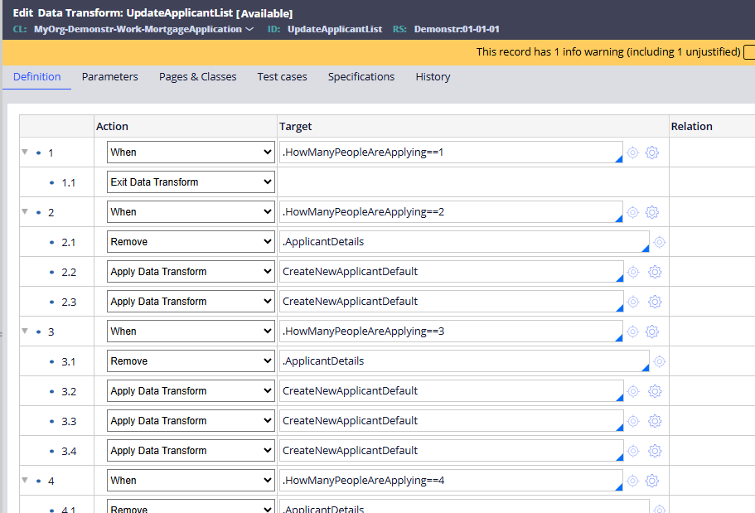Click the crosshair preview icon beside row 1 When condition
Image resolution: width=755 pixels, height=513 pixels.
point(632,152)
